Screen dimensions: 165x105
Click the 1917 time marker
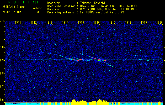[x=112, y=22]
